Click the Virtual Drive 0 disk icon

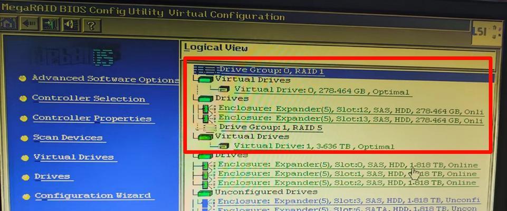point(224,89)
